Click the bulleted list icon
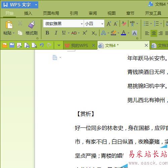This screenshot has height=168, width=168. pos(146,24)
